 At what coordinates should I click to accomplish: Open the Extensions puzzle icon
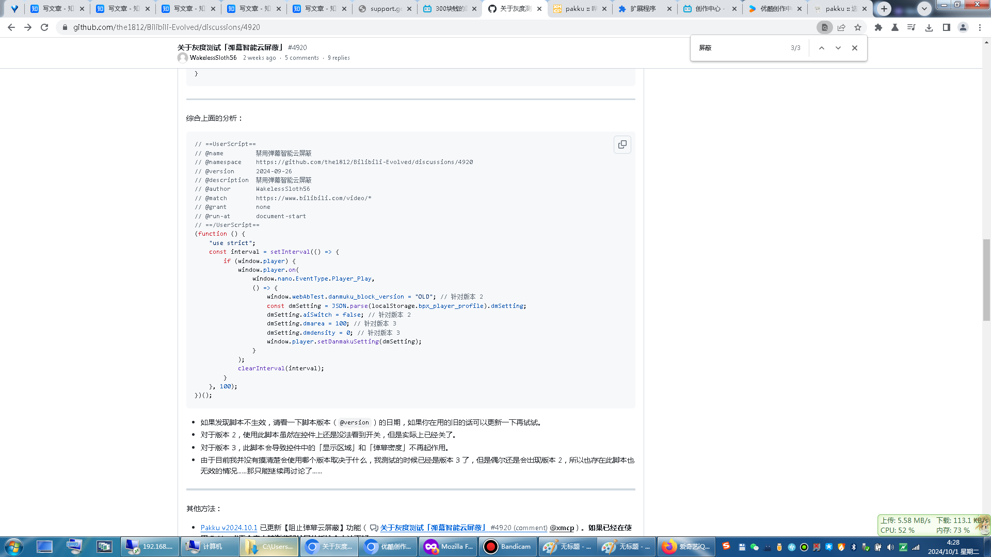[x=878, y=27]
